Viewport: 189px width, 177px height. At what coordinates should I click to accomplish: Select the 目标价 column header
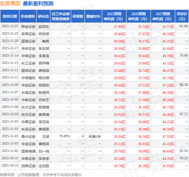182,16
